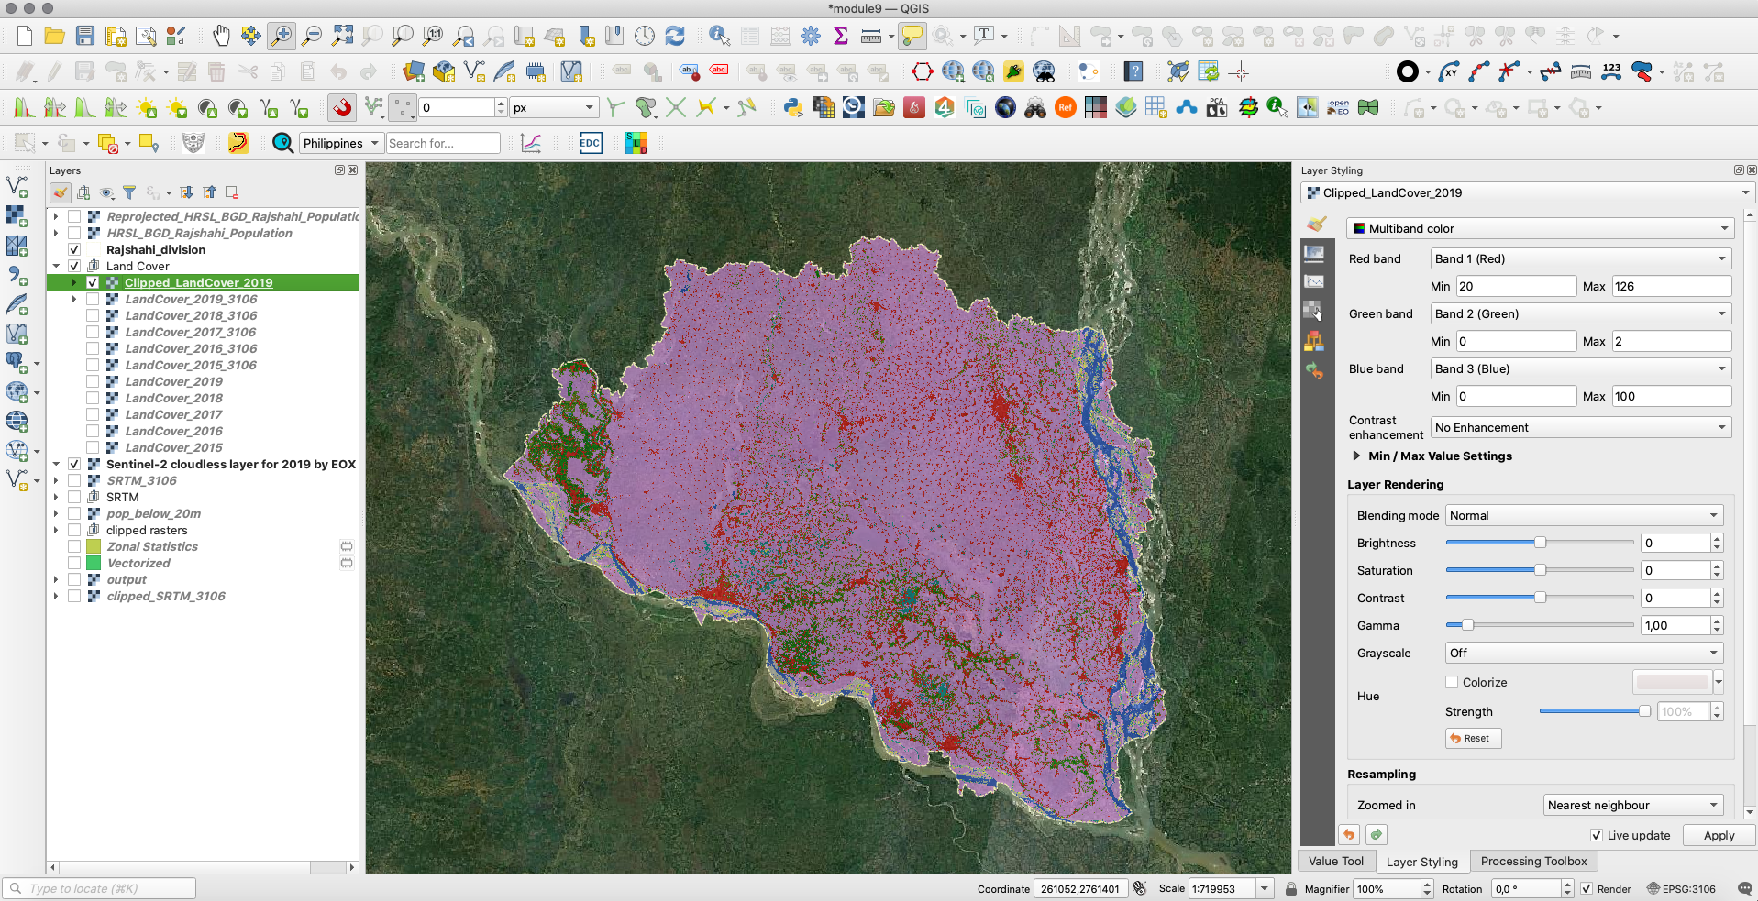Refresh the map canvas
This screenshot has height=901, width=1758.
[675, 36]
